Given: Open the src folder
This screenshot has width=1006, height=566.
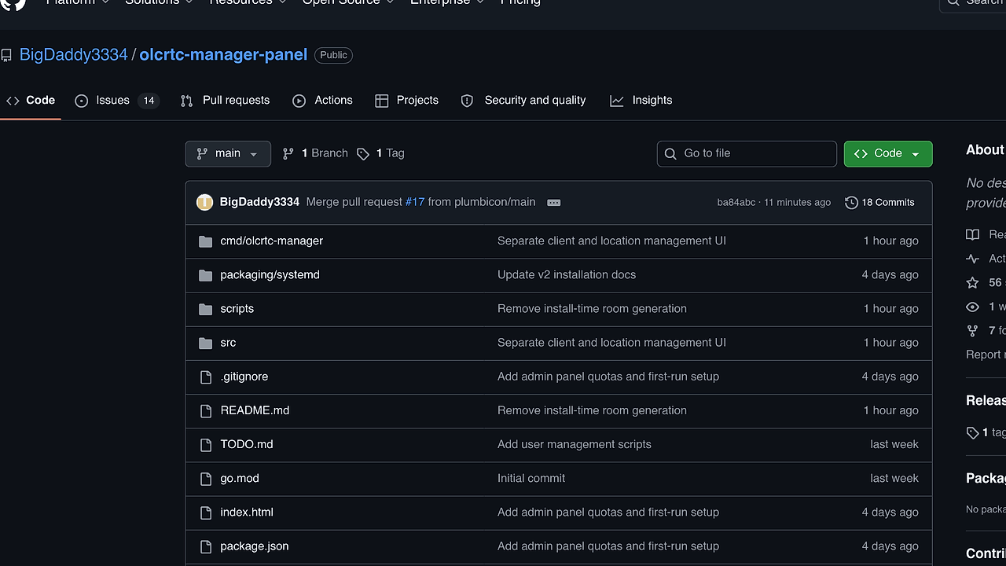Looking at the screenshot, I should pyautogui.click(x=228, y=342).
